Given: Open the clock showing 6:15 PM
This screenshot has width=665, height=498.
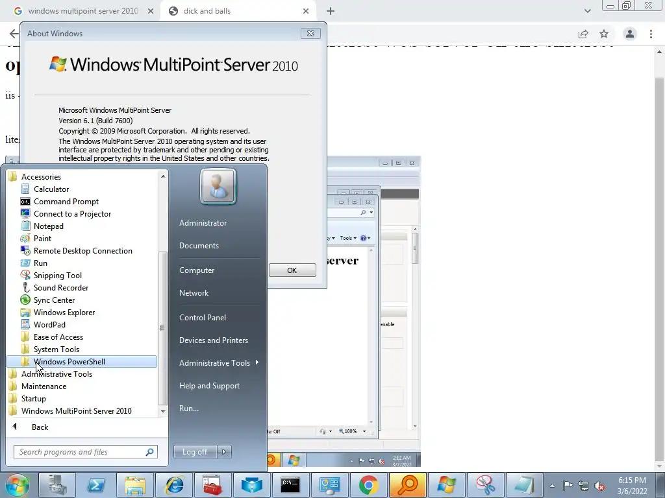Looking at the screenshot, I should [x=632, y=486].
